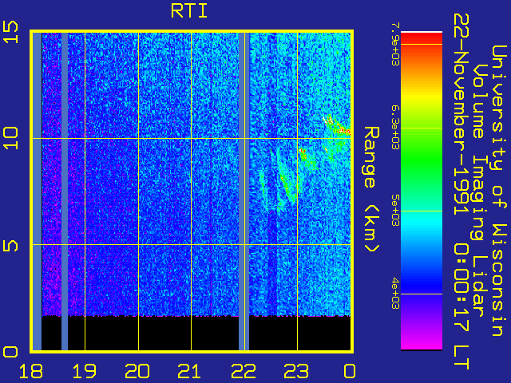Click the 22 time axis label
Viewport: 511px width, 383px height.
coord(244,371)
